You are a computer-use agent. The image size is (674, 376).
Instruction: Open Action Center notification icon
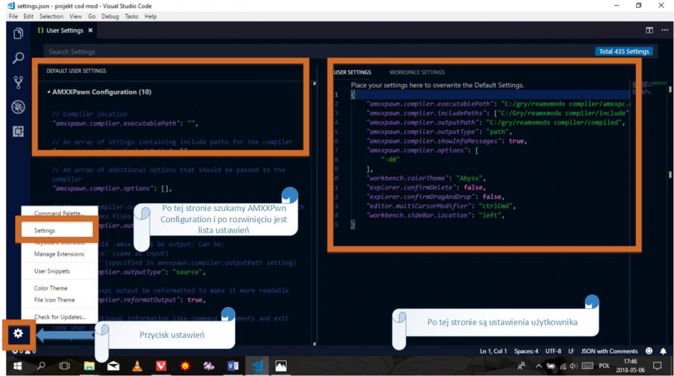coord(658,366)
